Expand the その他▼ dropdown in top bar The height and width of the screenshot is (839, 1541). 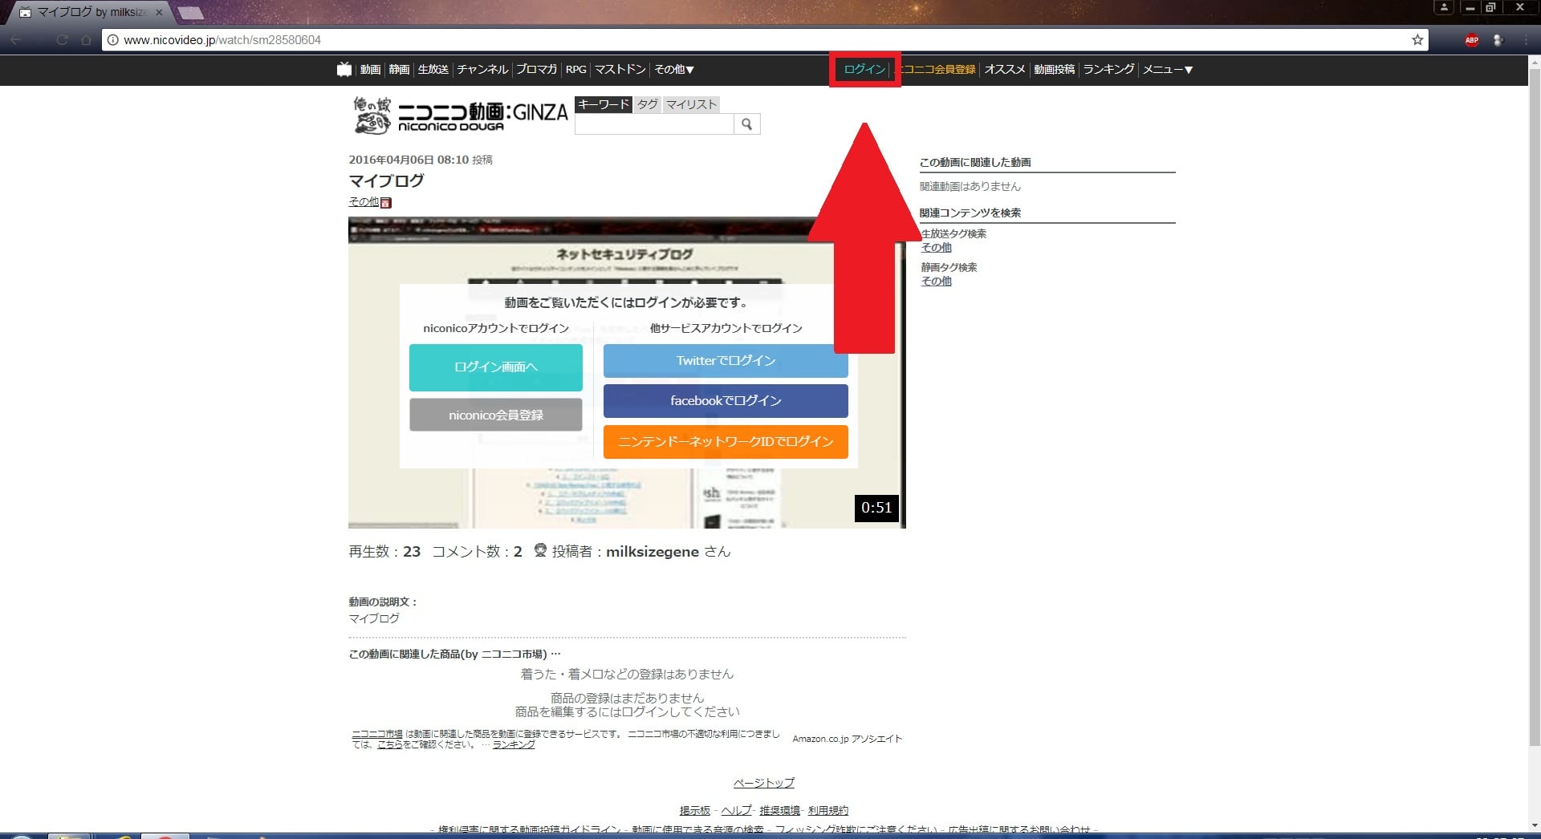click(674, 70)
